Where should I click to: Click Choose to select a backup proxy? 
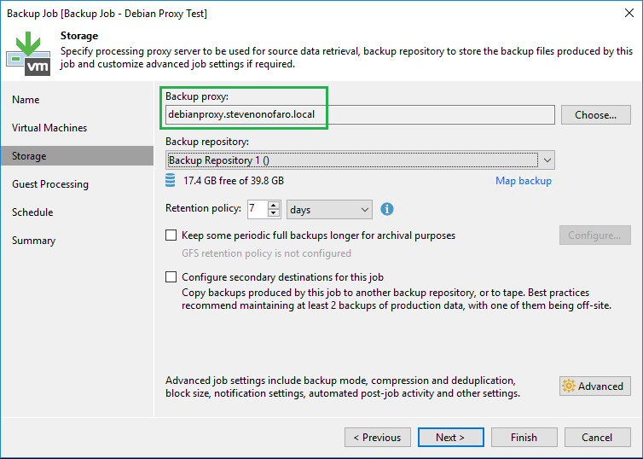[595, 115]
